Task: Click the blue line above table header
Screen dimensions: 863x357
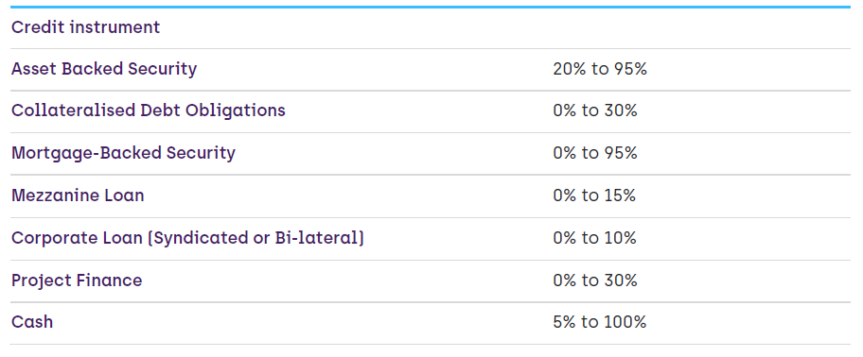Action: click(431, 8)
